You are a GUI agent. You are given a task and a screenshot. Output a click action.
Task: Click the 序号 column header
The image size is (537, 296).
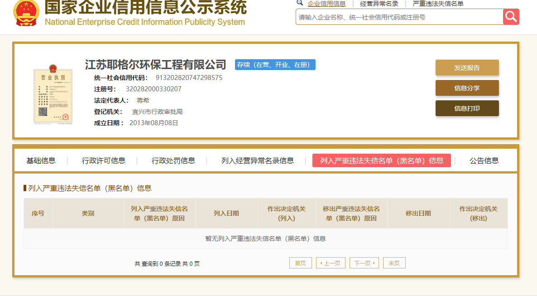tap(38, 213)
